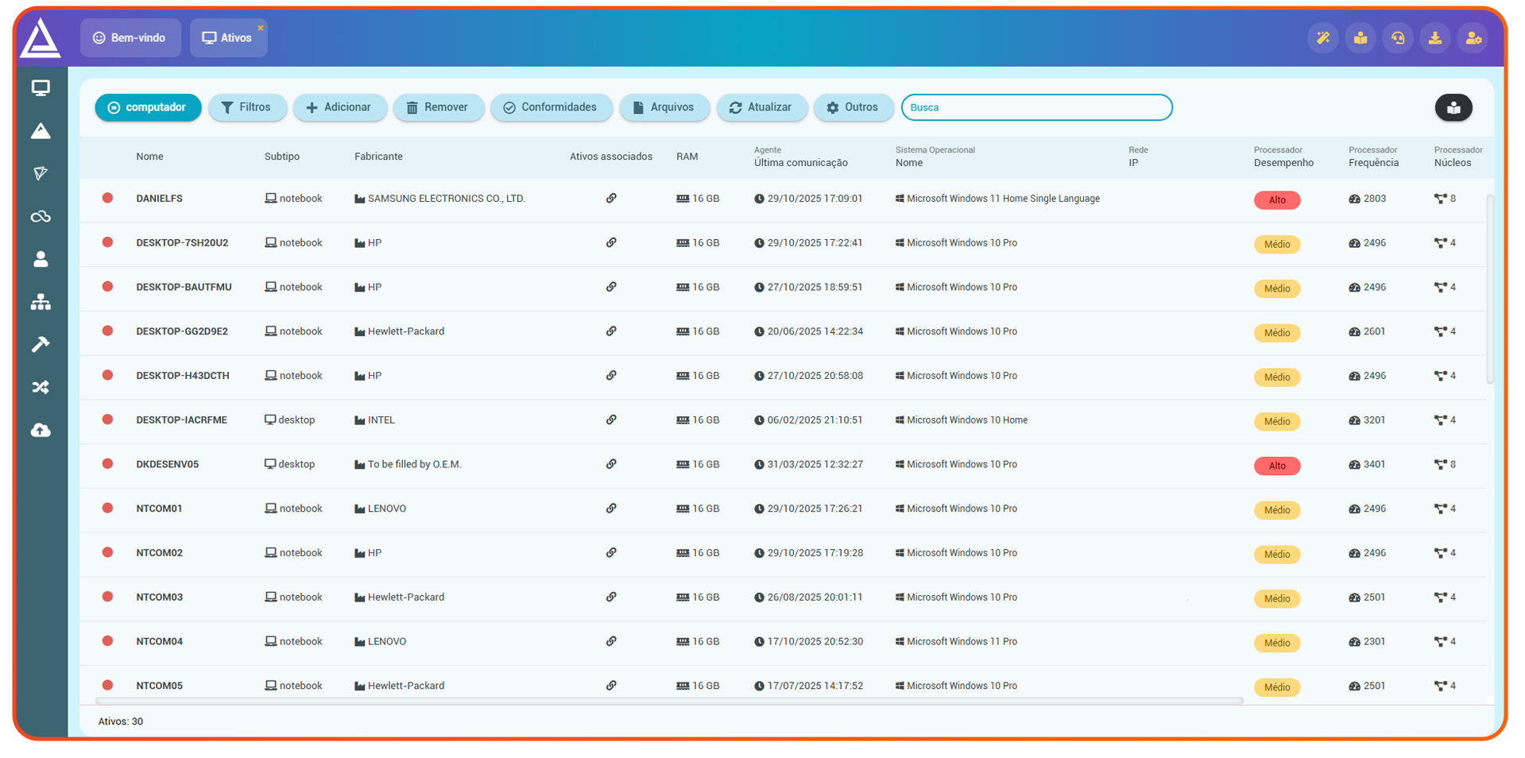Open the user profile sidebar icon
1525x758 pixels.
tap(41, 259)
